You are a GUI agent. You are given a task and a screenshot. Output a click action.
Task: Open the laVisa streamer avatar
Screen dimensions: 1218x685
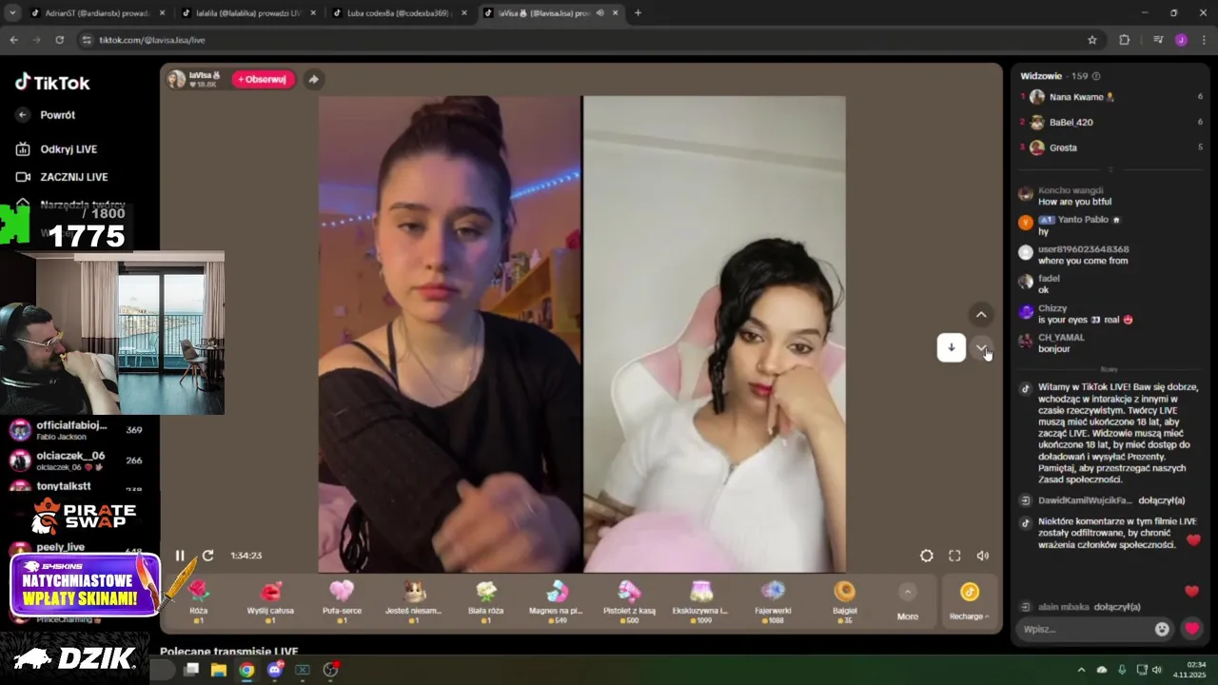(176, 79)
